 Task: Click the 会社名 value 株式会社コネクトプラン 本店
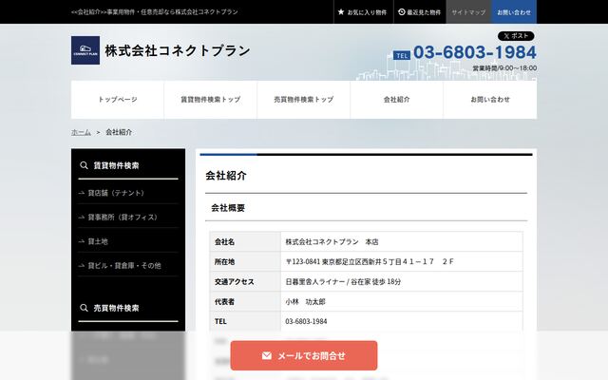[x=332, y=242]
